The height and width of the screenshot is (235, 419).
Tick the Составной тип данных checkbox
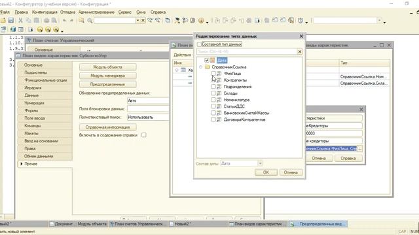199,44
